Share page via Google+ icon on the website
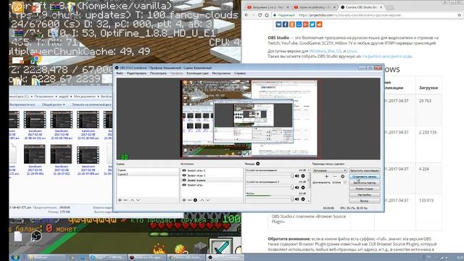This screenshot has width=464, height=261. (306, 25)
